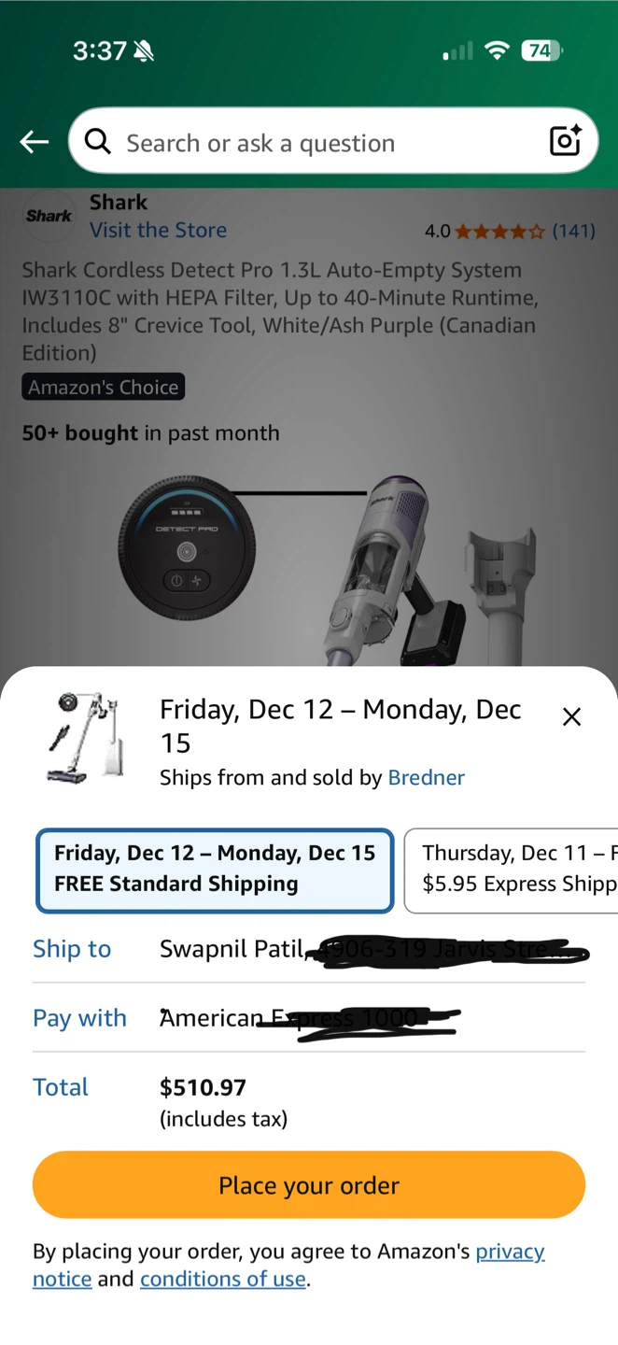Visit the Store link for Shark
This screenshot has height=1345, width=618.
point(158,230)
